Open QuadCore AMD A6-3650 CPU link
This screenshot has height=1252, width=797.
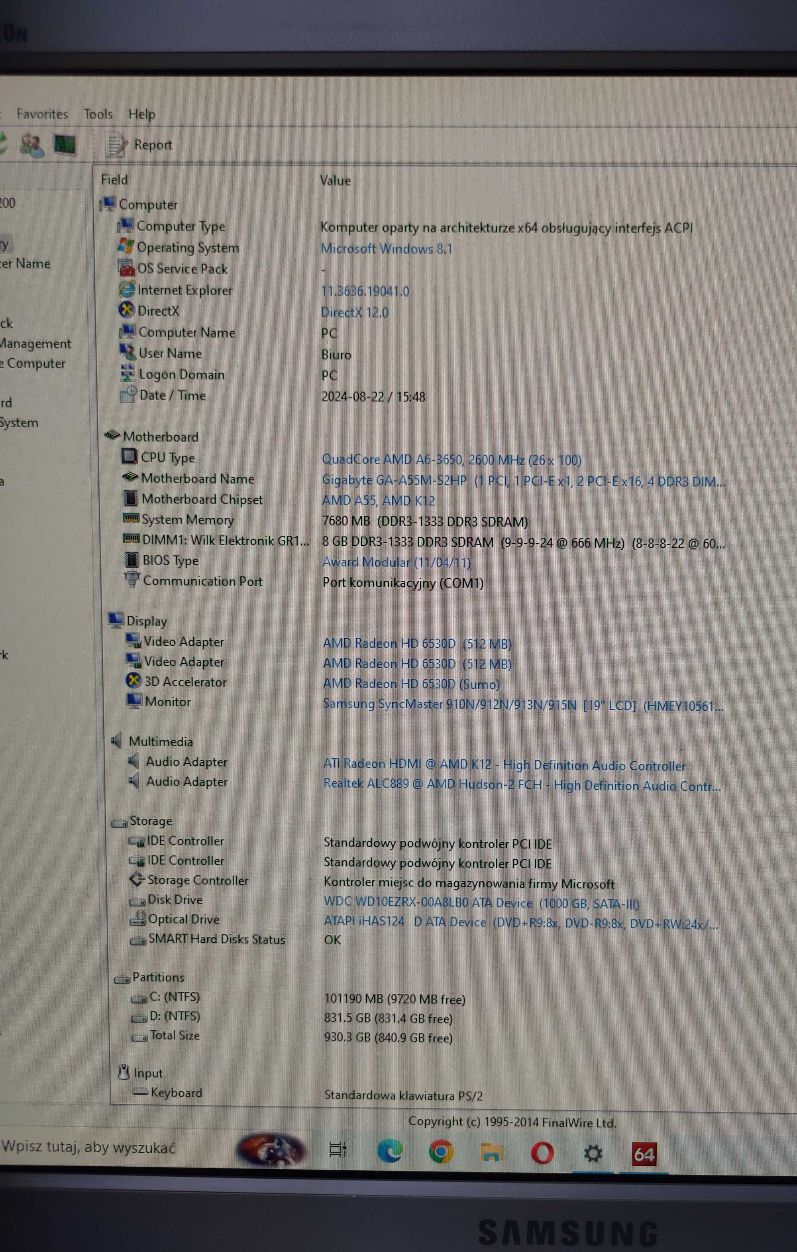click(451, 460)
